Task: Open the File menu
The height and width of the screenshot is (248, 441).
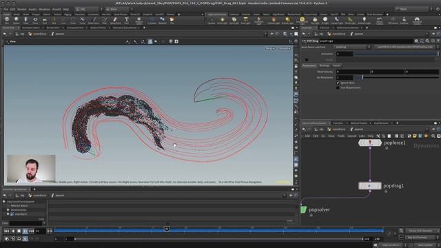Action: pyautogui.click(x=6, y=9)
